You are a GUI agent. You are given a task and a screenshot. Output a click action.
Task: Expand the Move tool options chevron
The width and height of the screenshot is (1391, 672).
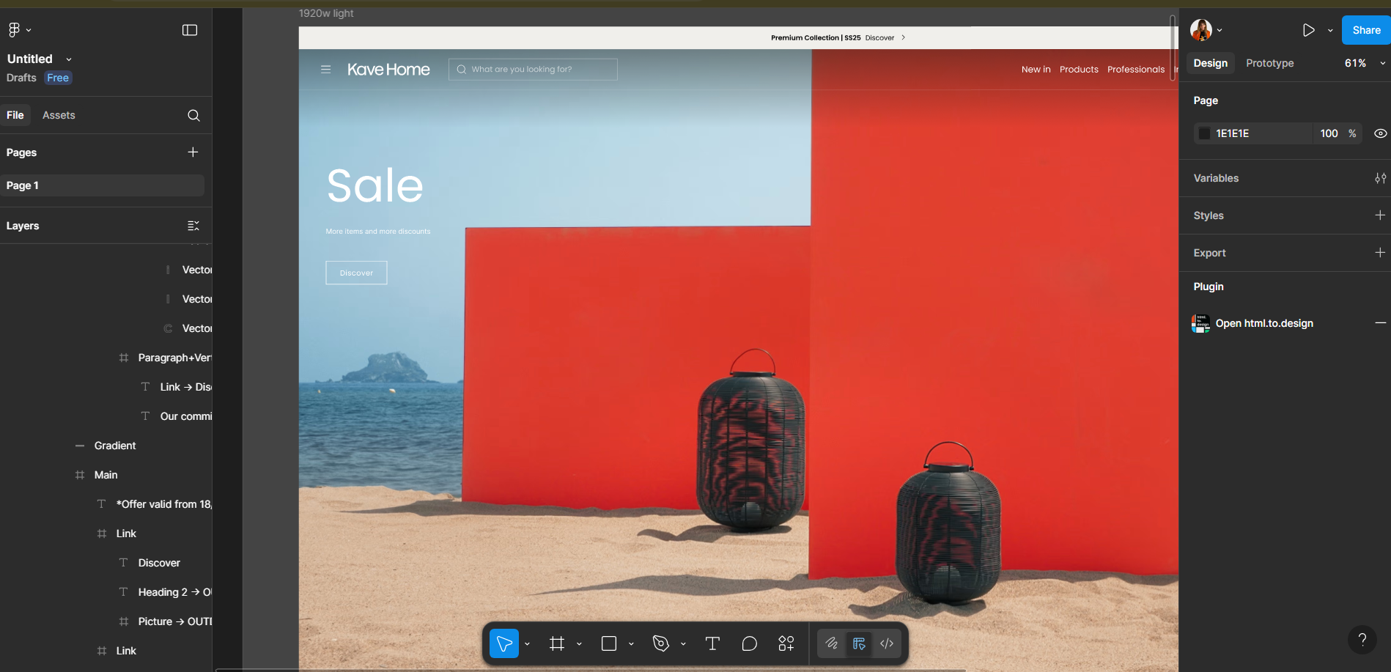click(x=526, y=643)
